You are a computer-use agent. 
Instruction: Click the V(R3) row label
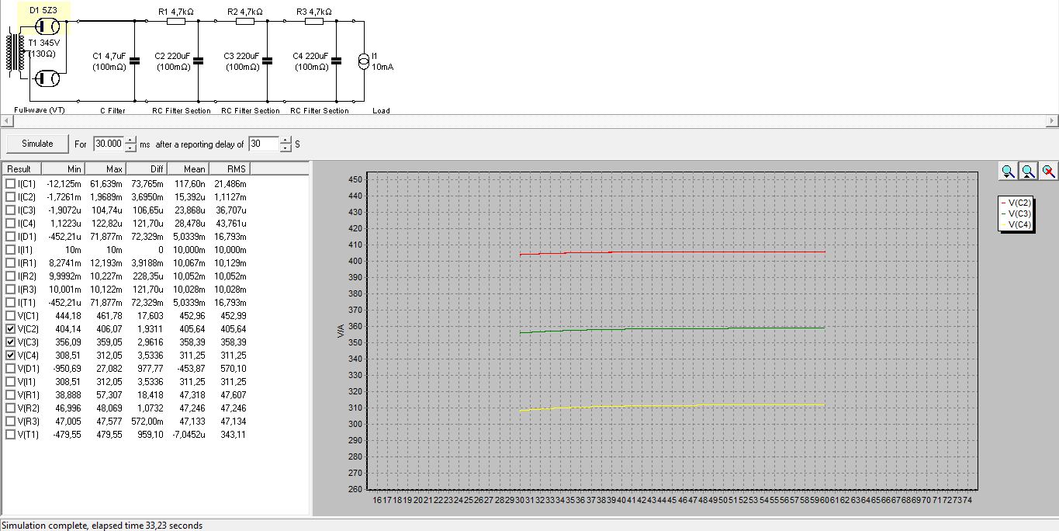[x=27, y=421]
